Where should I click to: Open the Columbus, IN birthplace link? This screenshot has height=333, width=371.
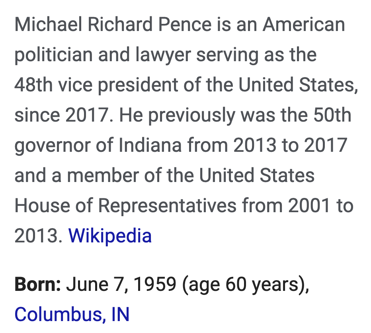(72, 314)
